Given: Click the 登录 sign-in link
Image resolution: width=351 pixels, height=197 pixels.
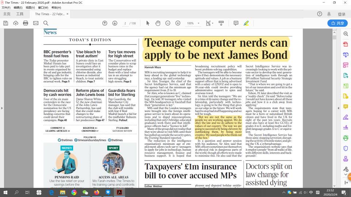Looking at the screenshot, I should coord(341,14).
